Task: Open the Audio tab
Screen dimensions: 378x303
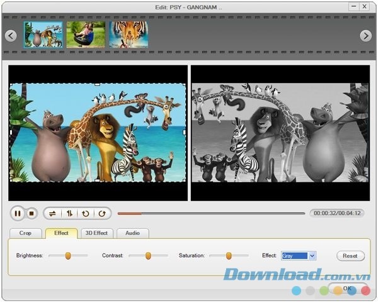Action: [x=132, y=233]
